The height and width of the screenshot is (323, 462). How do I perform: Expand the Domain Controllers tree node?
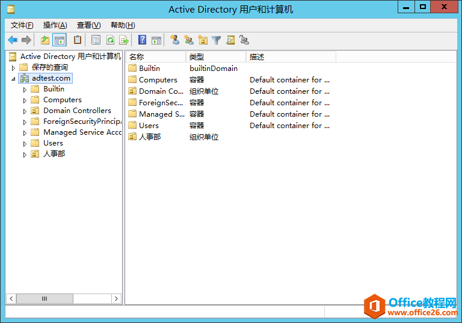point(25,111)
